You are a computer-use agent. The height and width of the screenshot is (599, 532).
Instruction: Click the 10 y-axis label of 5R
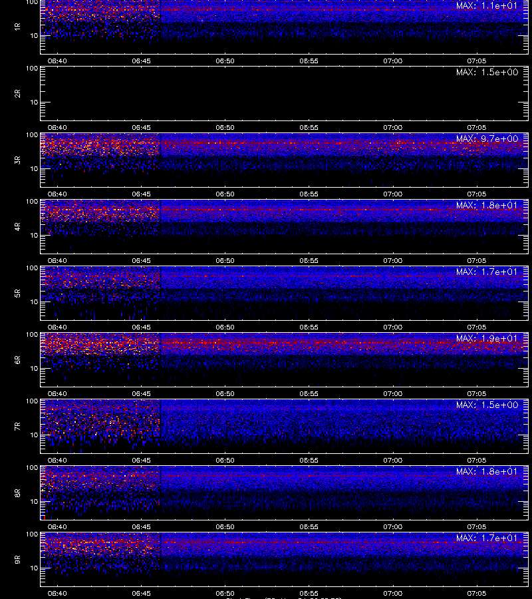(34, 301)
